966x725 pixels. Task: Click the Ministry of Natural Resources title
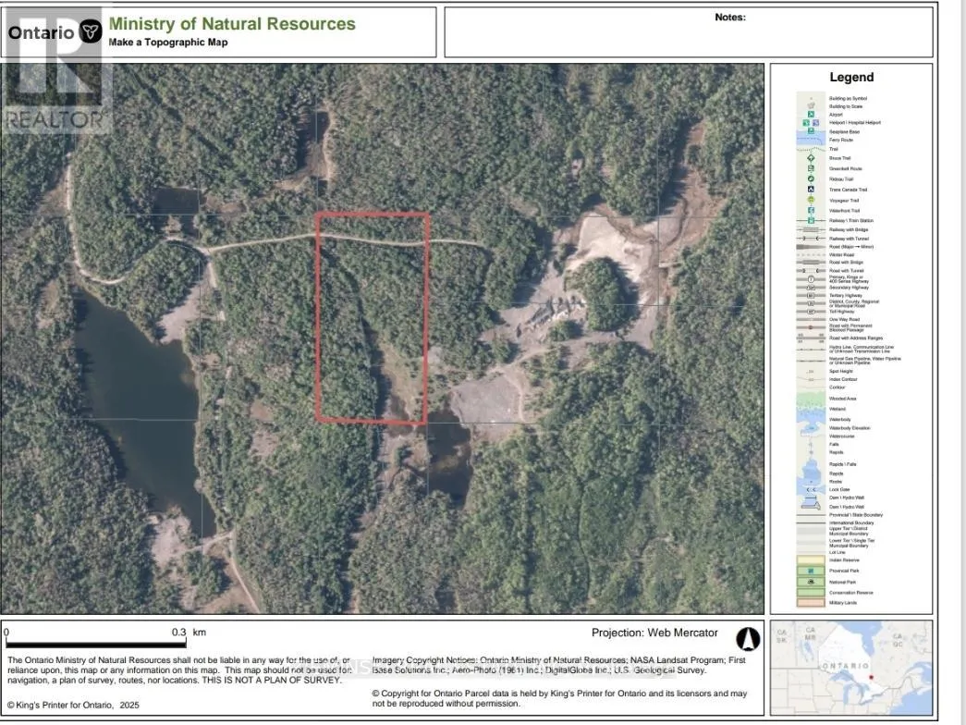pyautogui.click(x=231, y=24)
